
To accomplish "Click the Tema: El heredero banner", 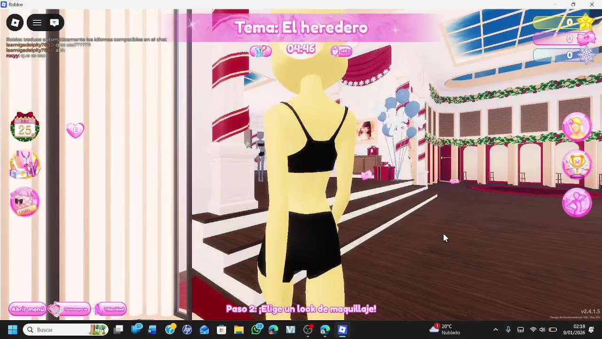I will coord(301,27).
